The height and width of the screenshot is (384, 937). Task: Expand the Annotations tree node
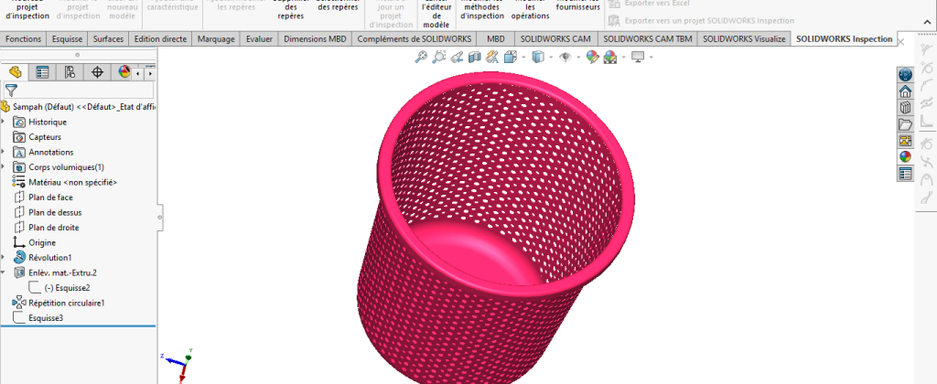tap(4, 152)
